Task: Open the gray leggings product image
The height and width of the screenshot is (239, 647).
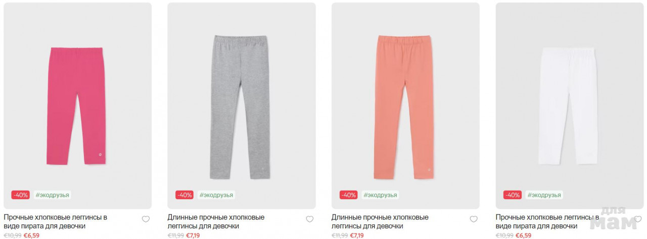Action: pos(242,106)
